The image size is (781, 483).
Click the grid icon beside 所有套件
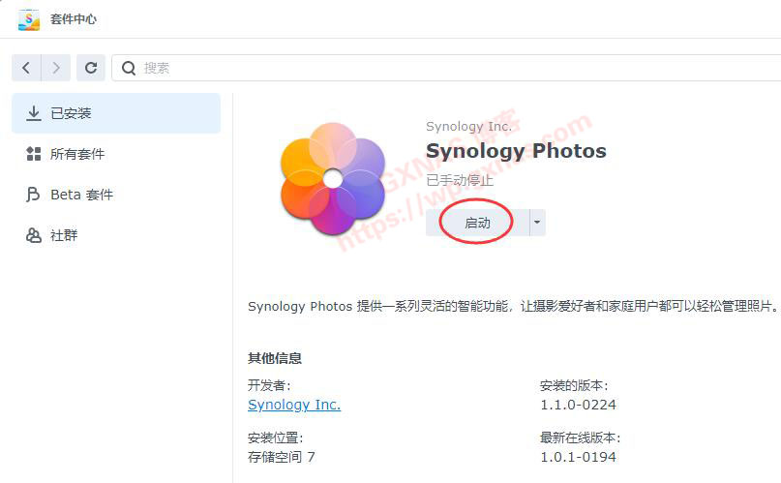tap(34, 154)
